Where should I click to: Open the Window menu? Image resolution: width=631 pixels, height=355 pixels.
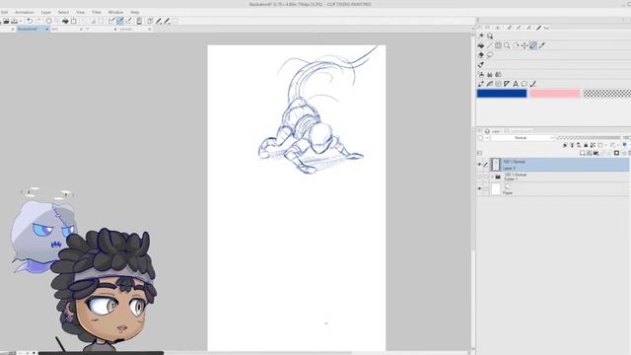click(116, 13)
